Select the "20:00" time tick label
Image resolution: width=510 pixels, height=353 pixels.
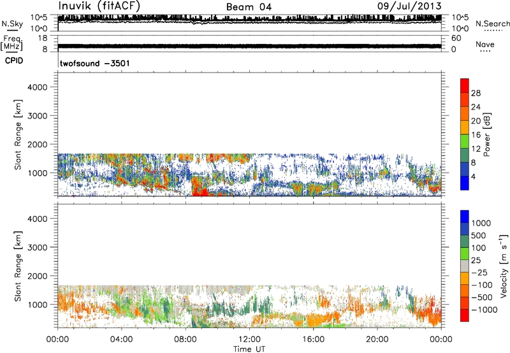[377, 340]
